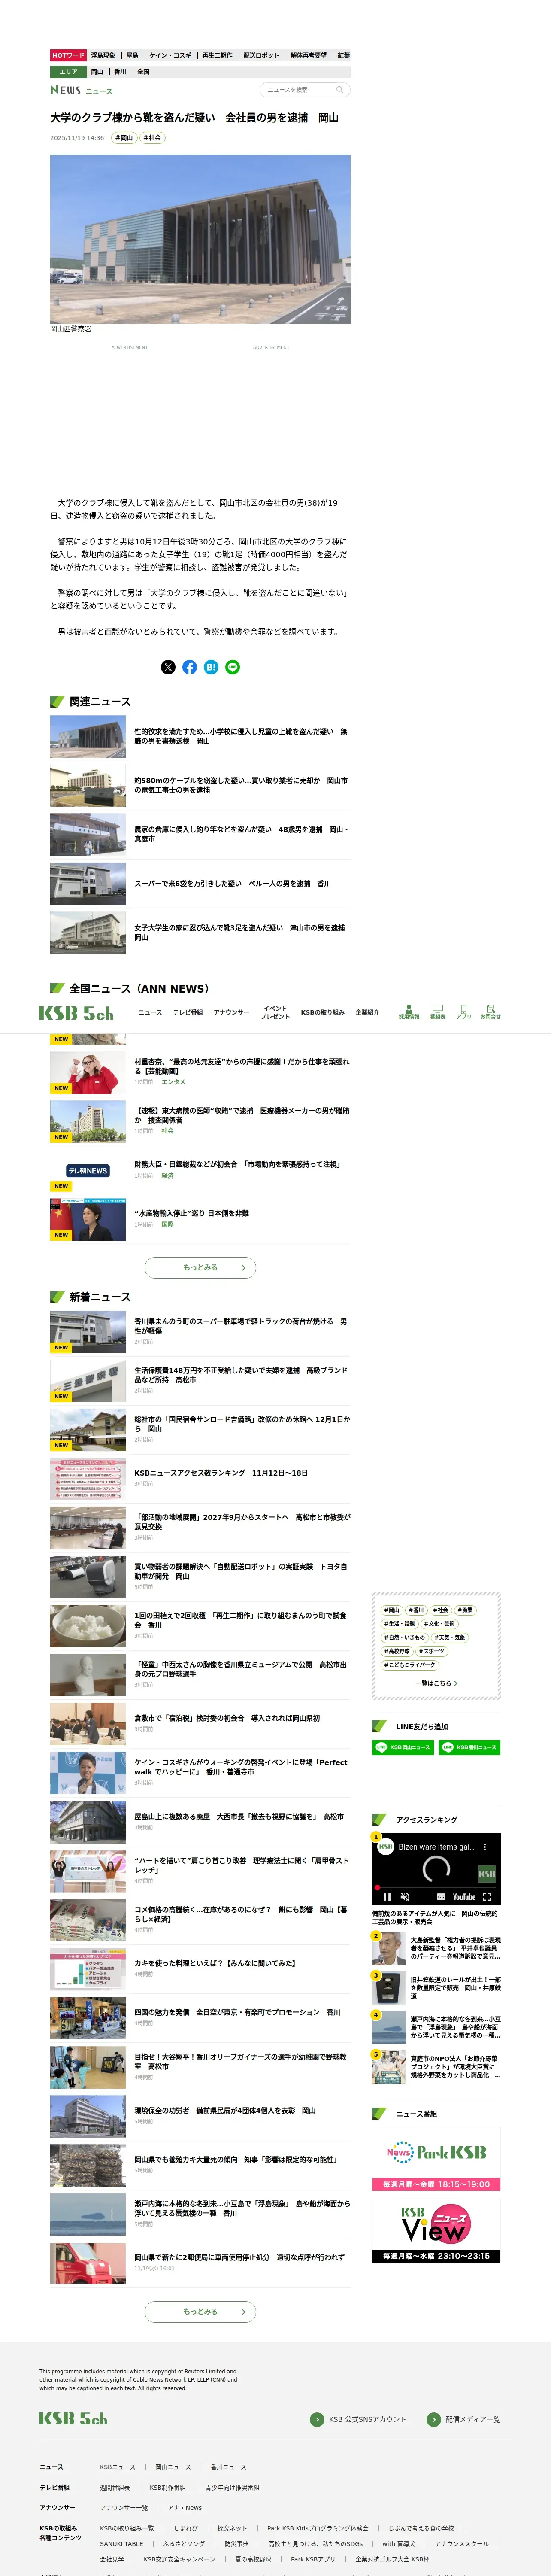Enter fullscreen on YouTube video
Image resolution: width=551 pixels, height=2576 pixels.
487,1896
